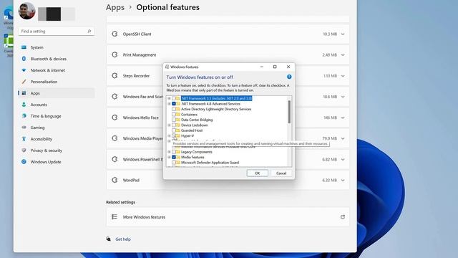Screen dimensions: 458x258
Task: Enable Guarded Host checkbox
Action: coord(174,130)
